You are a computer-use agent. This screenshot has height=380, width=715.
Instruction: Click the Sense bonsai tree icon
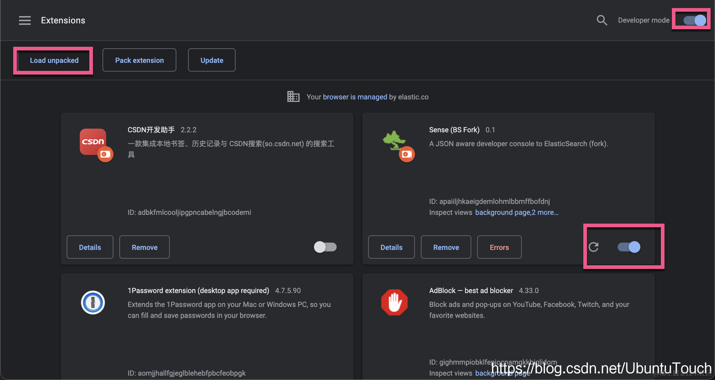click(394, 140)
